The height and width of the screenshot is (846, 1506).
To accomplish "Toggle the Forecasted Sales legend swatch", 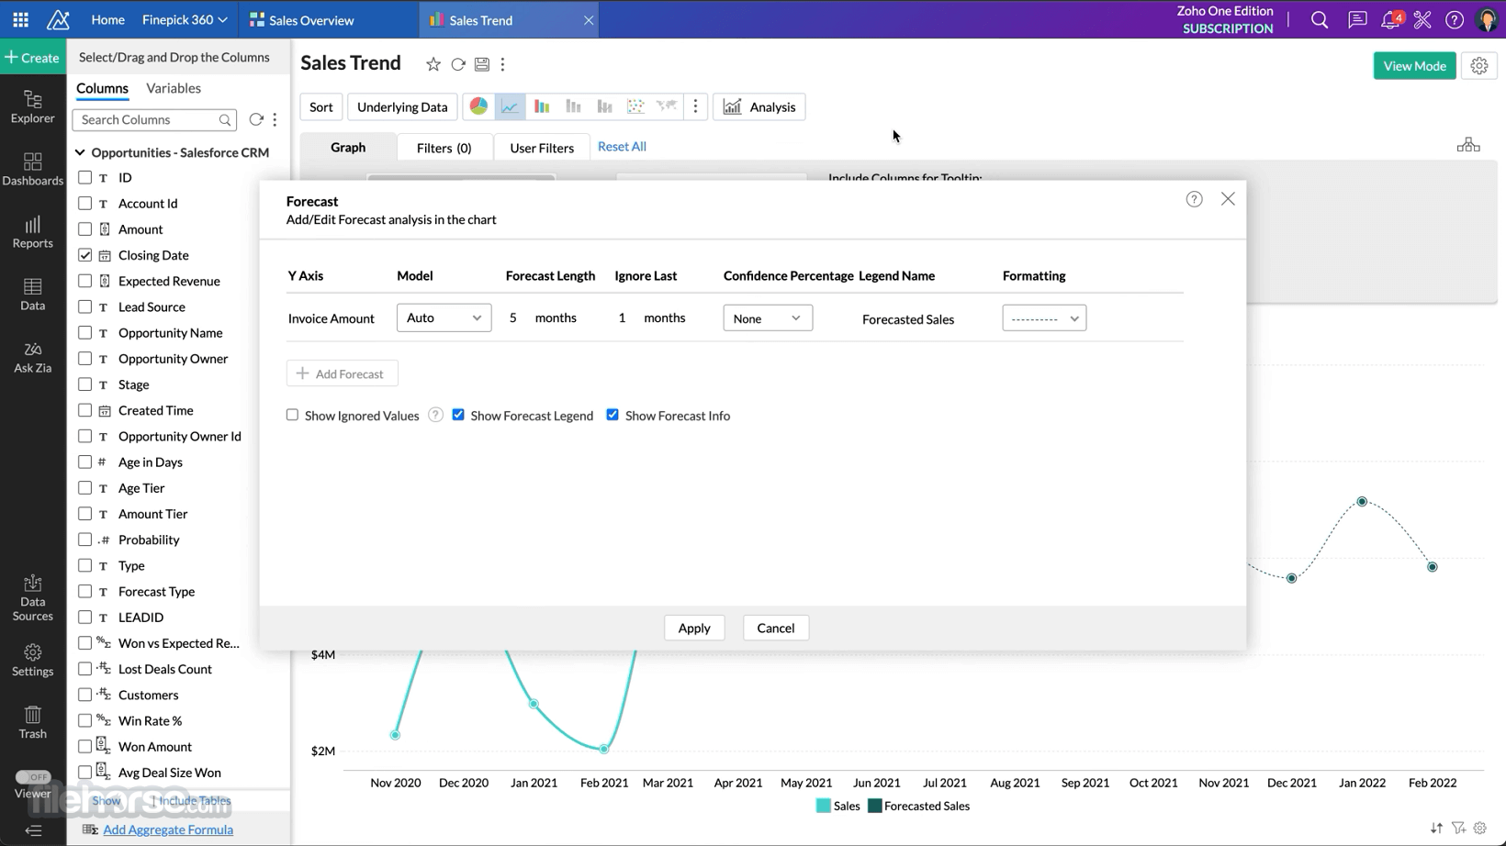I will point(875,806).
